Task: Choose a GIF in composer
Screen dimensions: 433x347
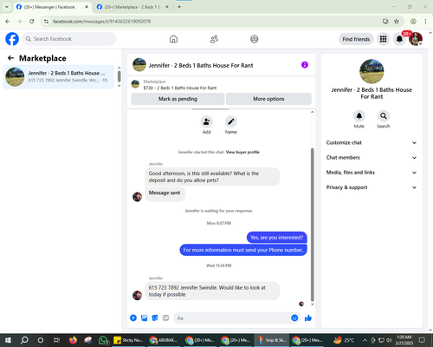Action: pos(165,318)
